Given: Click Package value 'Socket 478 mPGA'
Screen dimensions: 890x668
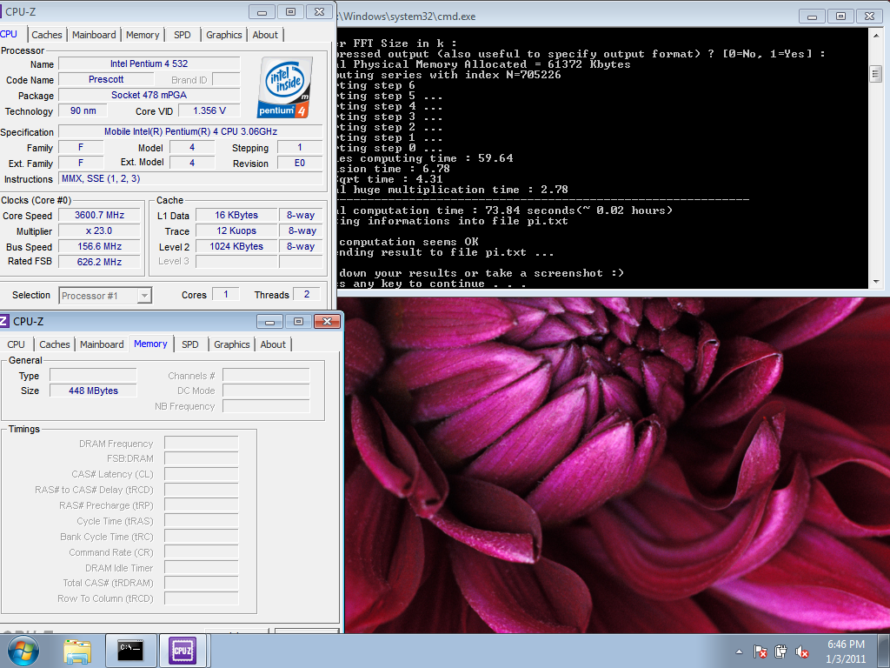Looking at the screenshot, I should [149, 95].
